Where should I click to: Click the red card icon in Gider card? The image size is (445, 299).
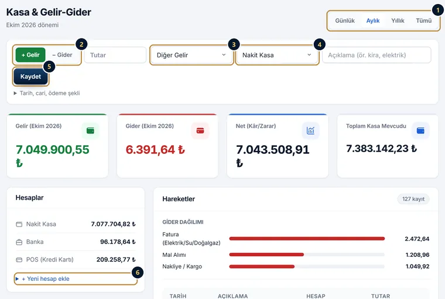[x=200, y=131]
